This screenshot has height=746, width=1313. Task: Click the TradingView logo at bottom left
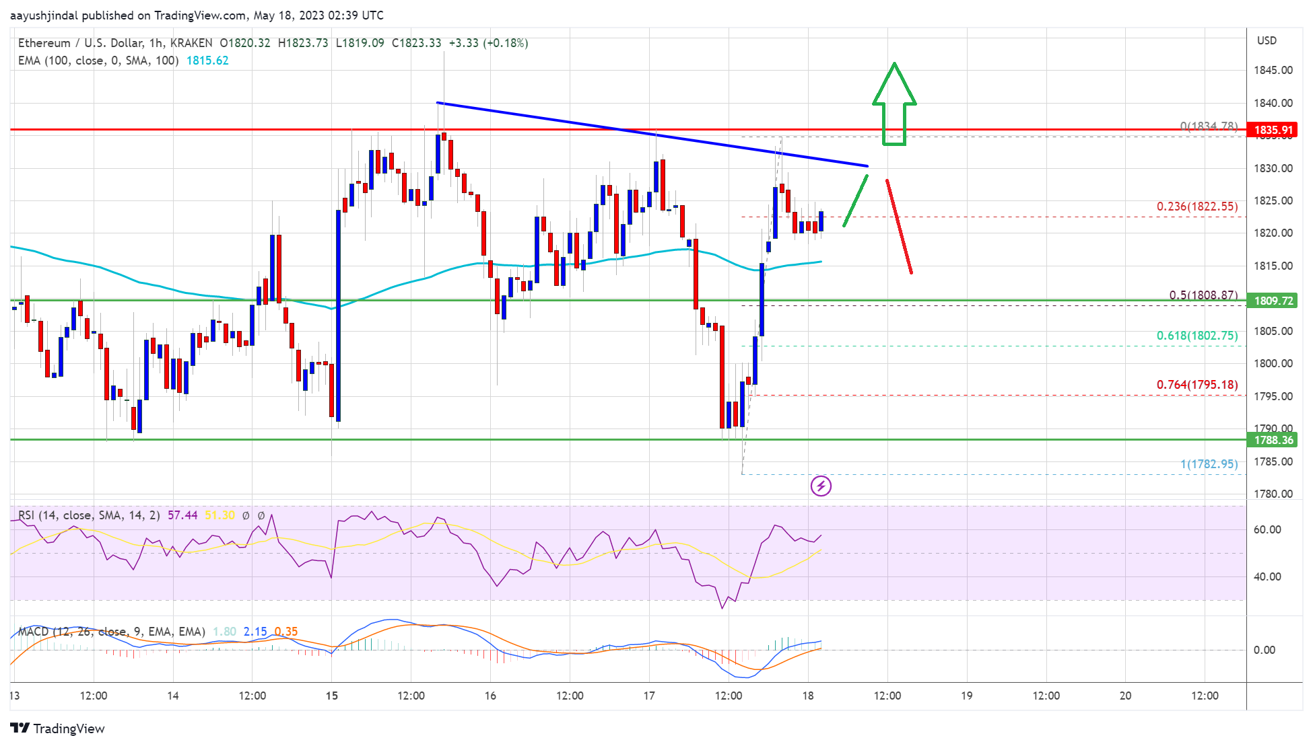(57, 729)
